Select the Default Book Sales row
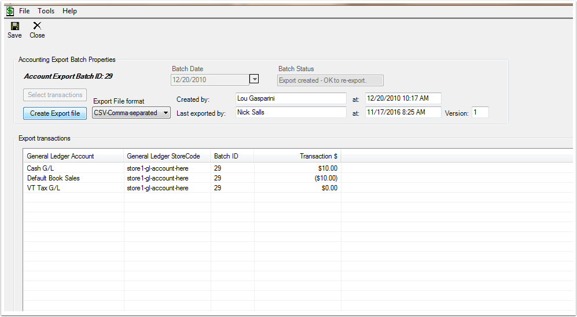The image size is (577, 317). tap(298, 178)
